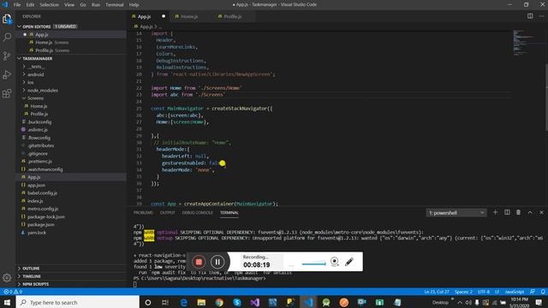Open the Selection menu
548x308 pixels.
tap(50, 4)
